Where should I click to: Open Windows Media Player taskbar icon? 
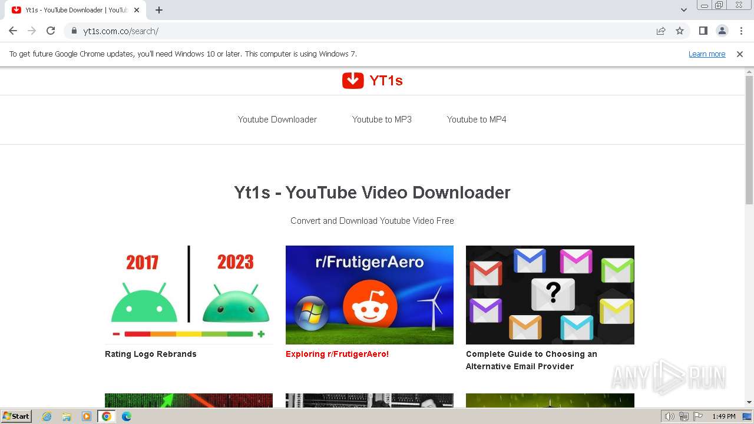(87, 416)
